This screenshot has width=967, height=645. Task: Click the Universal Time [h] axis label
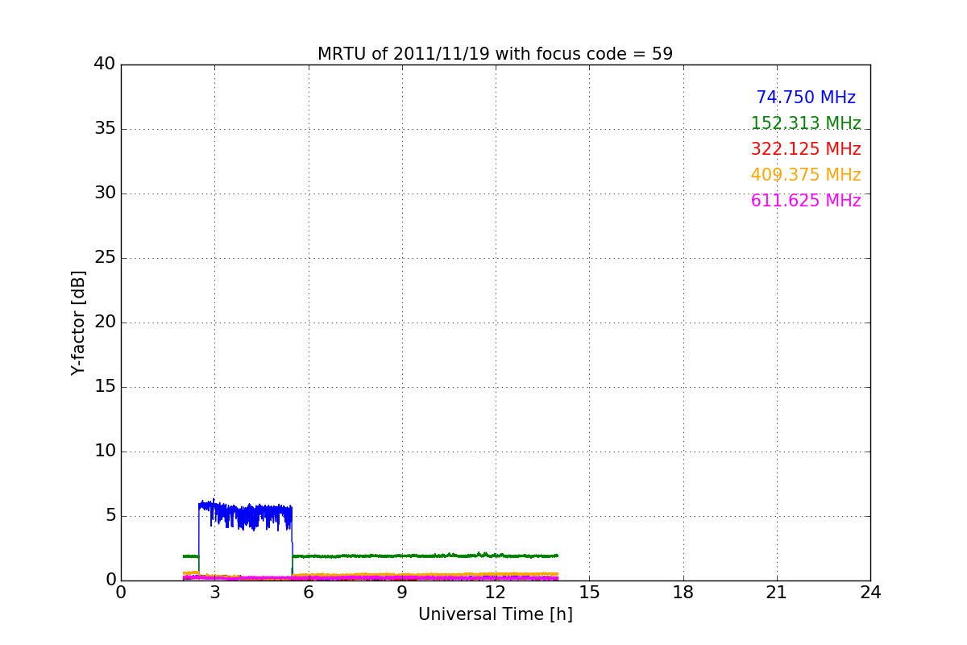click(x=495, y=615)
